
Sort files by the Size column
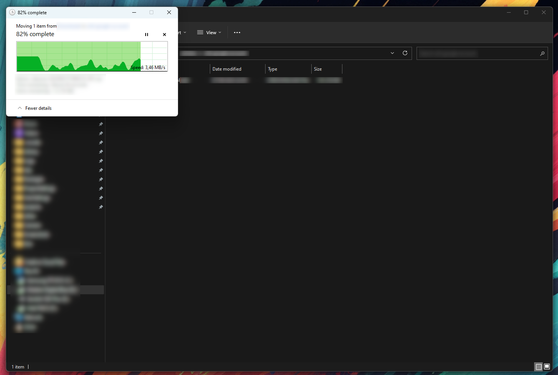pos(318,69)
